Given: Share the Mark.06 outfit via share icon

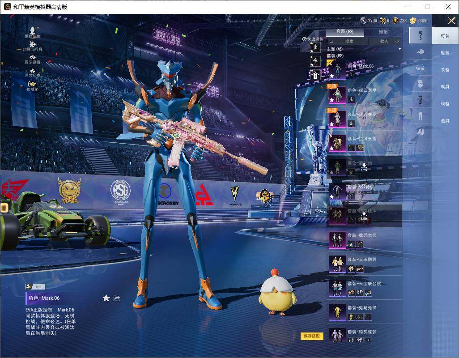Looking at the screenshot, I should (116, 298).
